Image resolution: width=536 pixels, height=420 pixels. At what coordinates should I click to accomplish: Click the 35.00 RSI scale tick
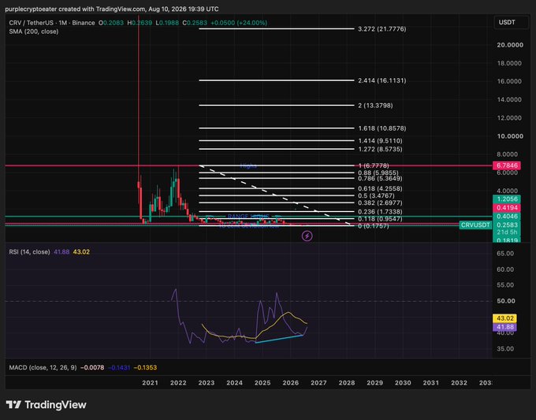[x=505, y=349]
